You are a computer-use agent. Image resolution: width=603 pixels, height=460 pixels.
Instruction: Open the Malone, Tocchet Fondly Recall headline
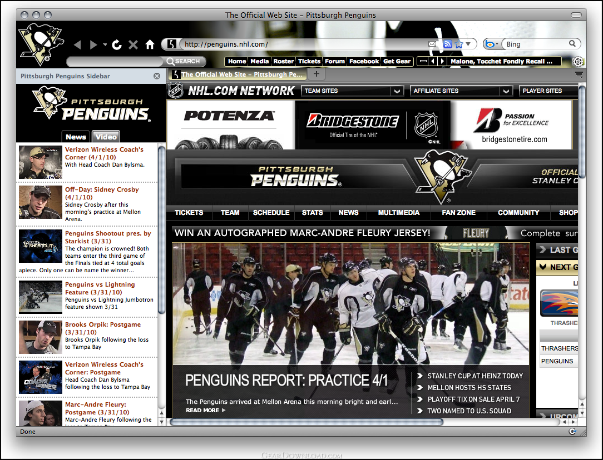point(501,62)
